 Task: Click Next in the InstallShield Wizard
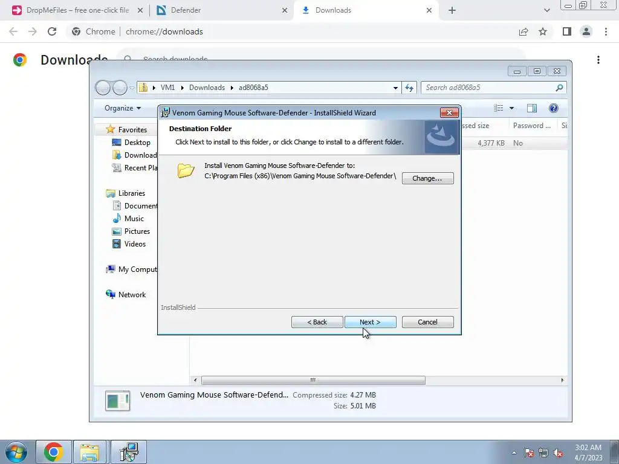coord(371,322)
